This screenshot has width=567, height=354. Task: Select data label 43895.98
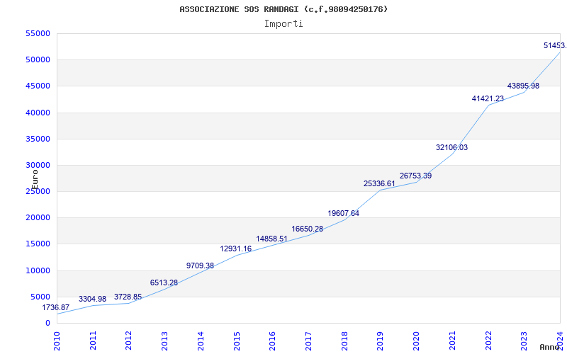pyautogui.click(x=523, y=86)
